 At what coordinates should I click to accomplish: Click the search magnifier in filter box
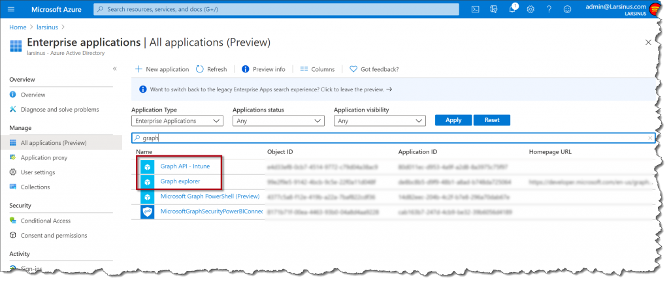pos(137,138)
